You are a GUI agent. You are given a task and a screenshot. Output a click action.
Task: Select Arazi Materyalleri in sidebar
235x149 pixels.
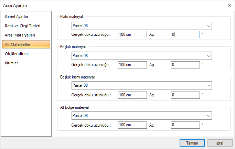point(20,35)
